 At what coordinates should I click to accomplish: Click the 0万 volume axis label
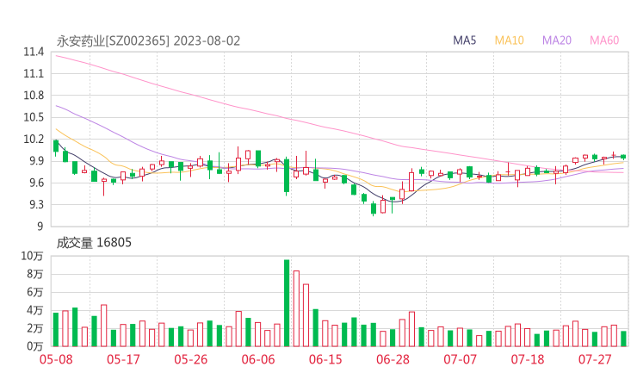point(35,346)
